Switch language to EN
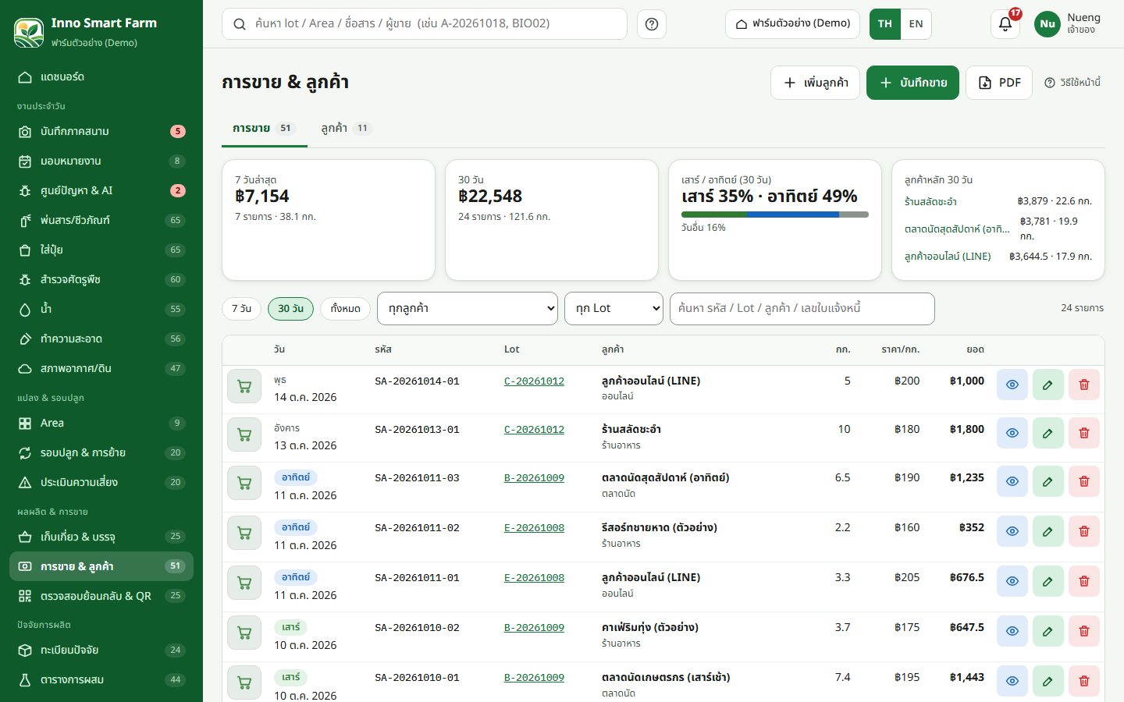This screenshot has width=1124, height=702. click(x=916, y=24)
